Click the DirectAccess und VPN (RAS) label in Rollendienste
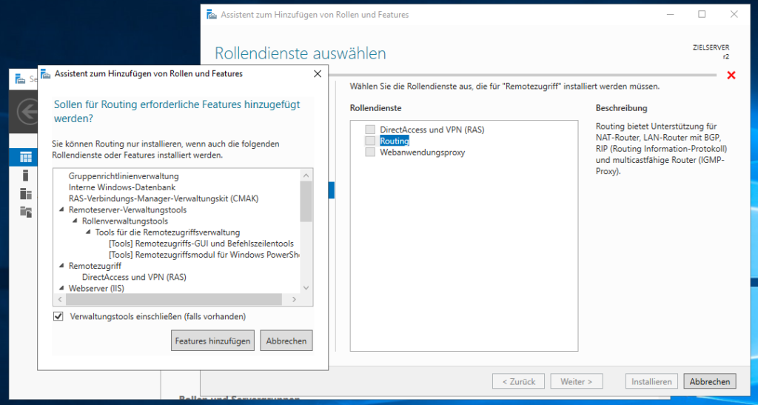Screen dimensions: 758x405 click(432, 130)
